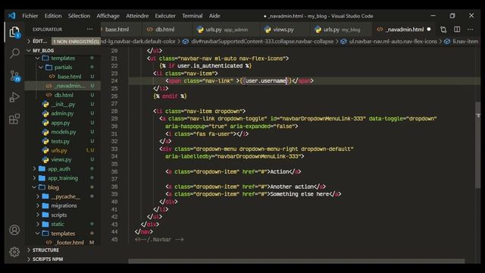485x273 pixels.
Task: Open the Aide menu
Action: 214,16
